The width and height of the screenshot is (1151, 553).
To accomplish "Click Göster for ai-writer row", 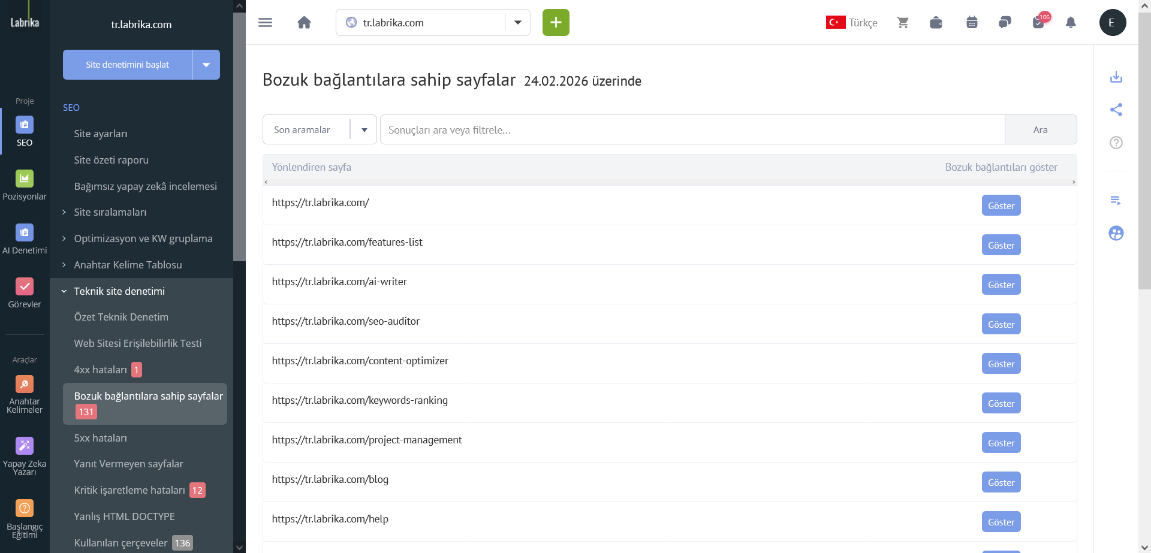I will pos(1001,285).
